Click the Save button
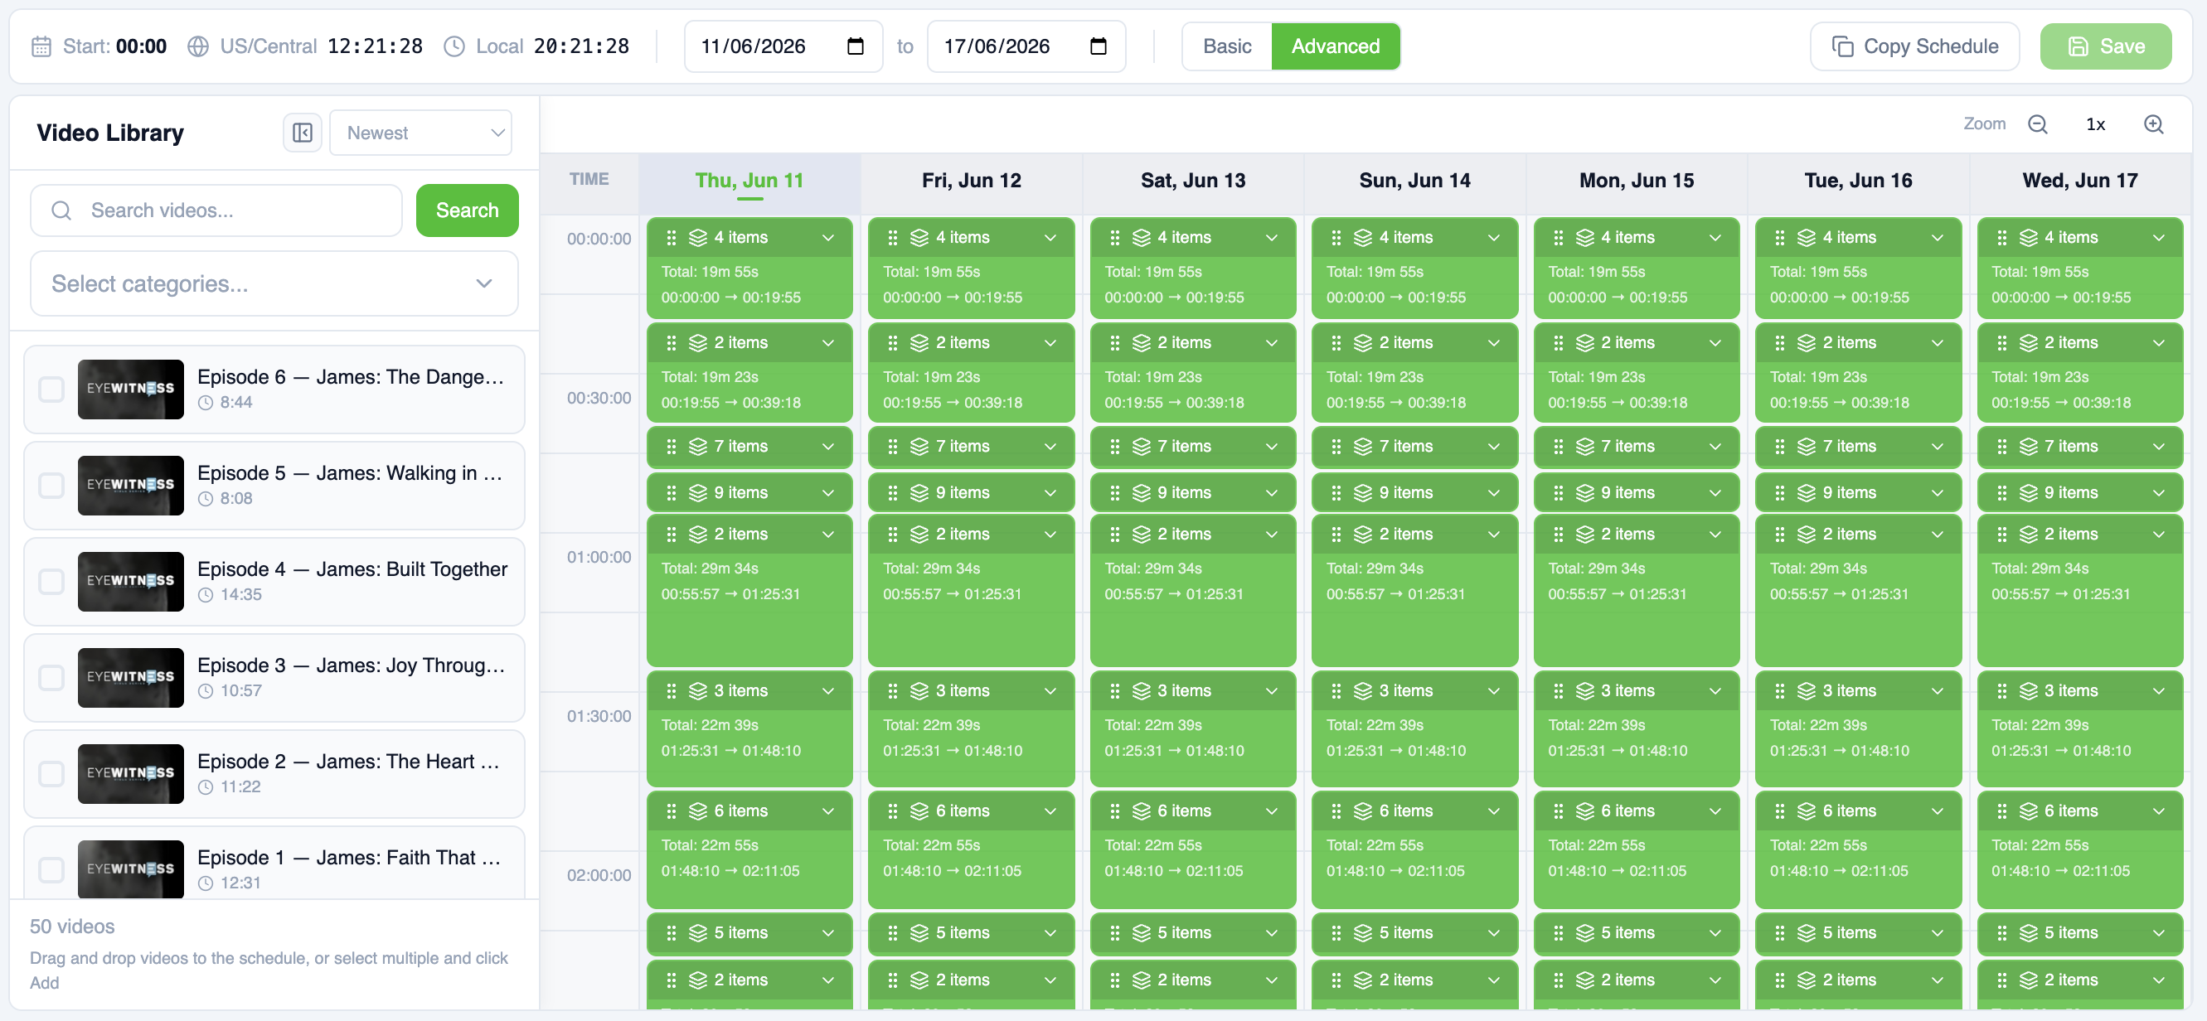2207x1021 pixels. 2106,46
